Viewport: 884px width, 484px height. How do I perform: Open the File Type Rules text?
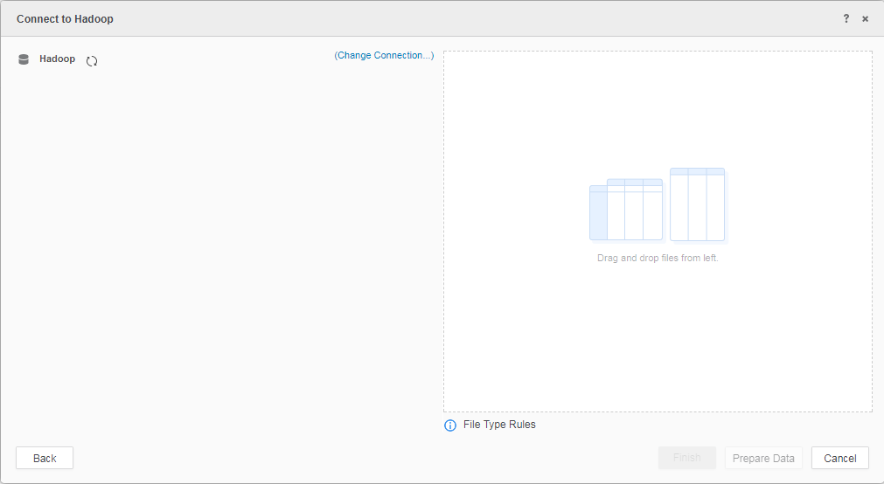pyautogui.click(x=499, y=425)
